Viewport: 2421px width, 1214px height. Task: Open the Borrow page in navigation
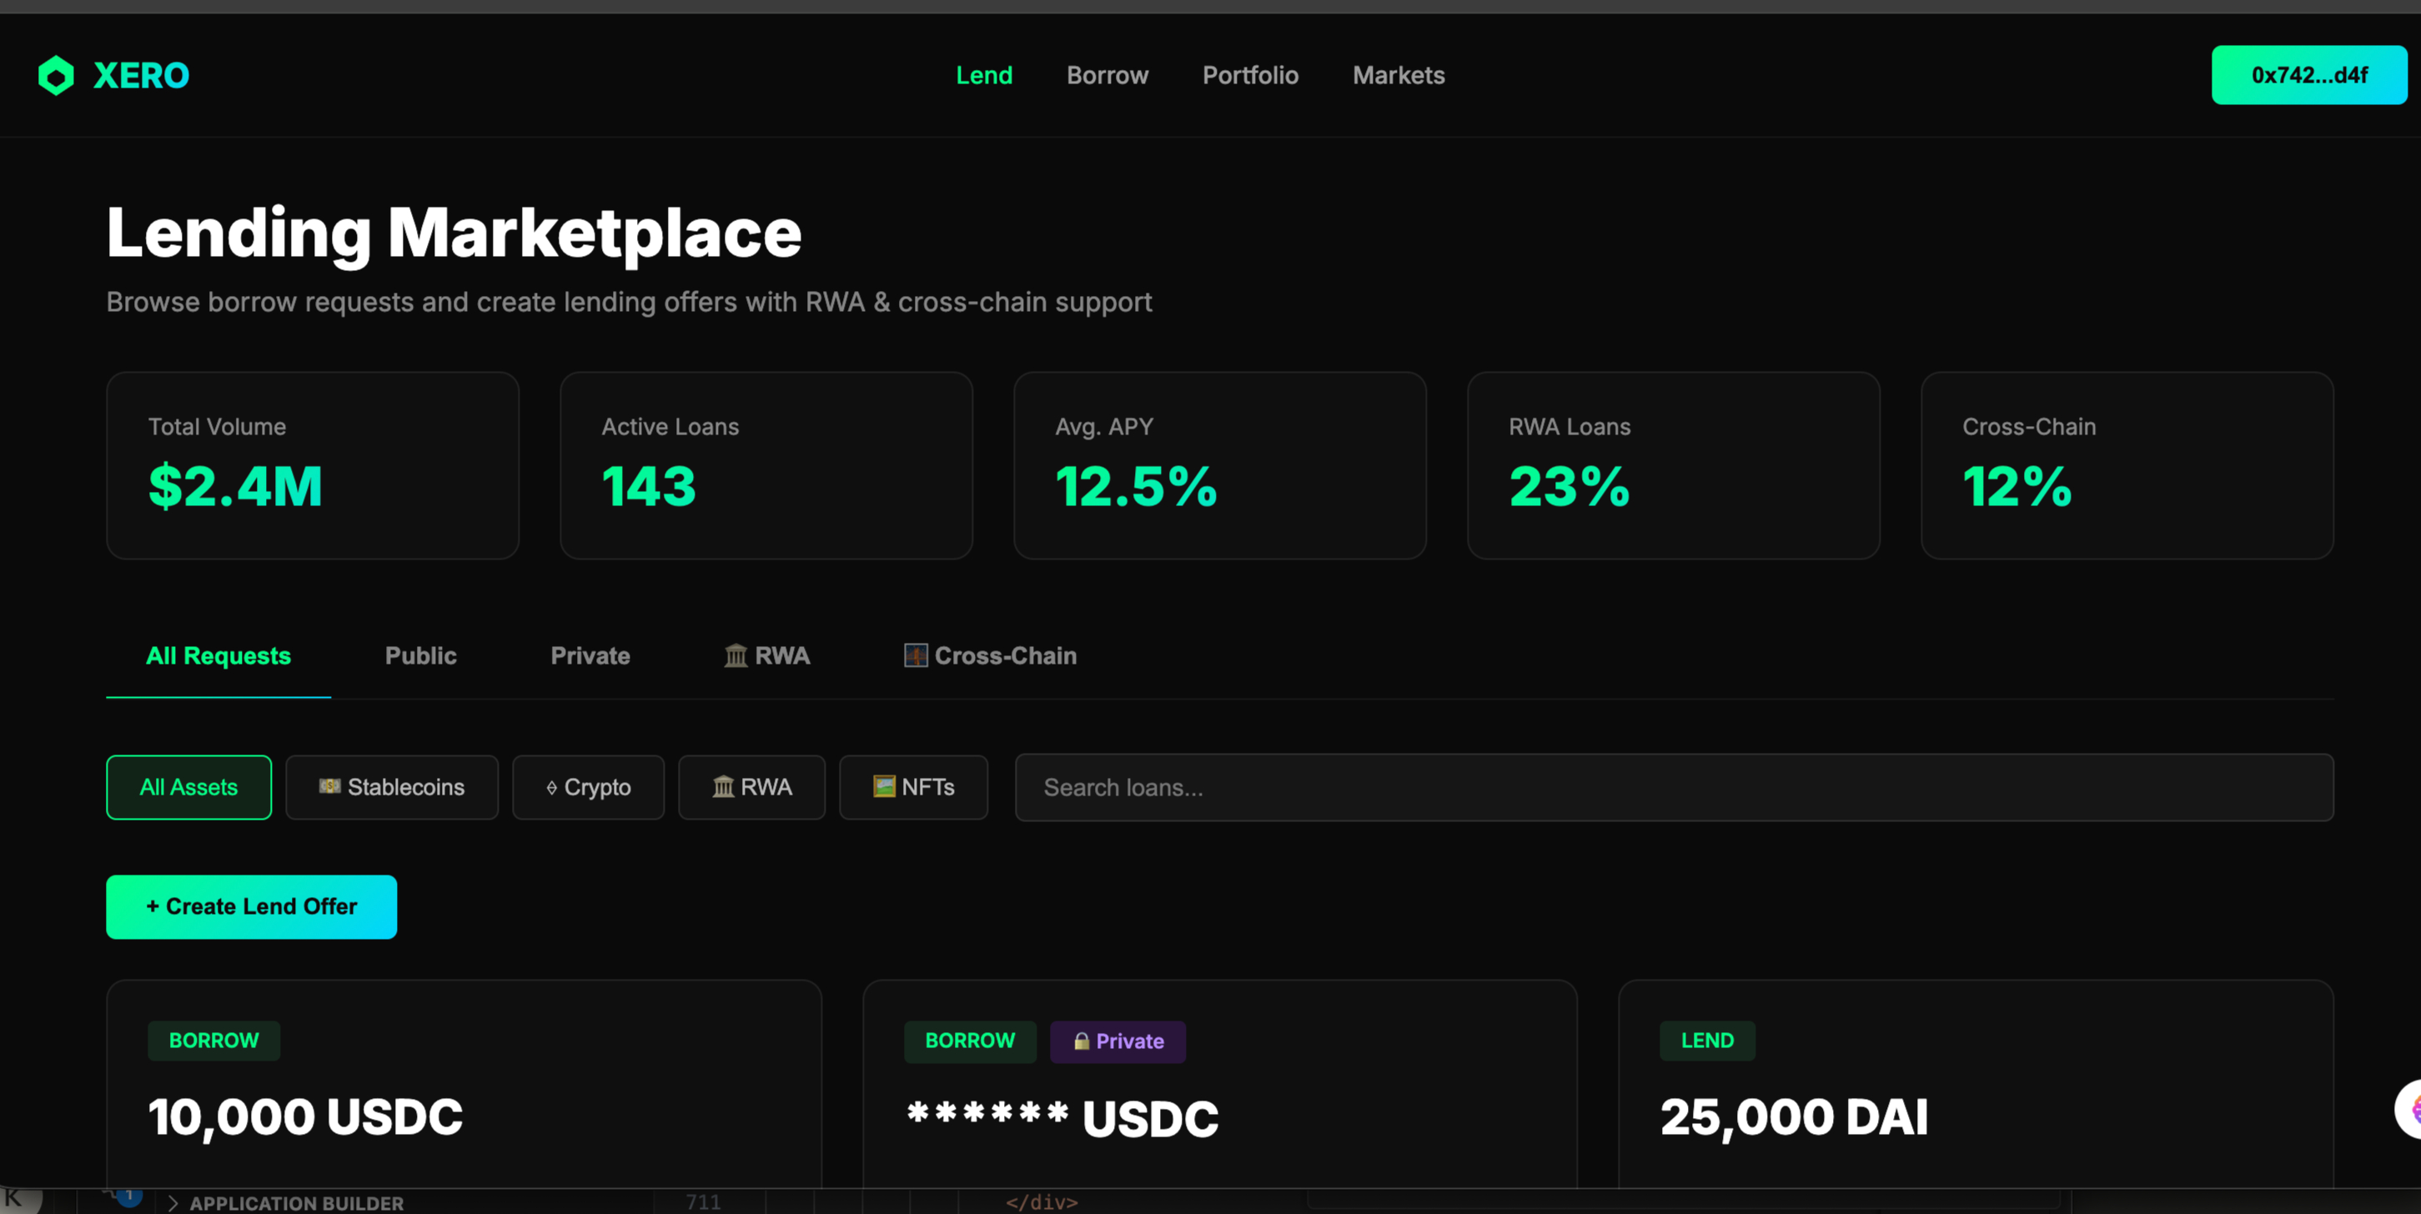1106,75
